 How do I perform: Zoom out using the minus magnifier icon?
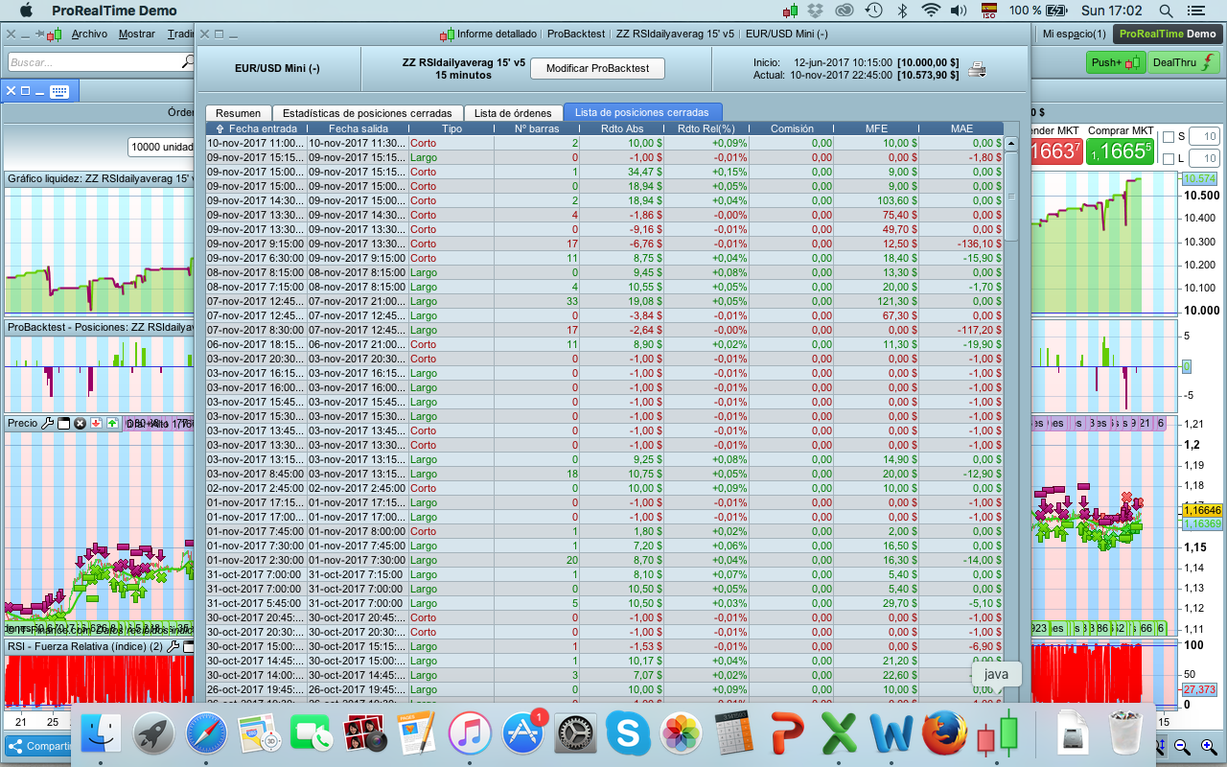pyautogui.click(x=1183, y=746)
